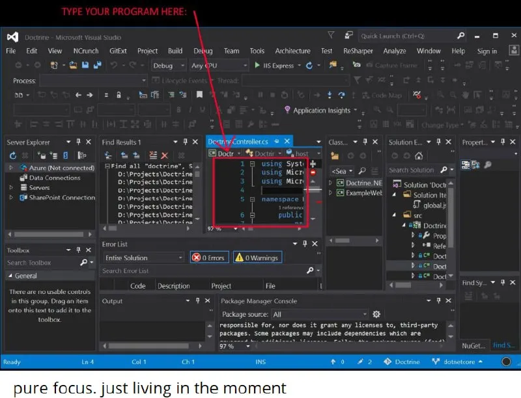Click the Undo toolbar icon

coord(114,65)
